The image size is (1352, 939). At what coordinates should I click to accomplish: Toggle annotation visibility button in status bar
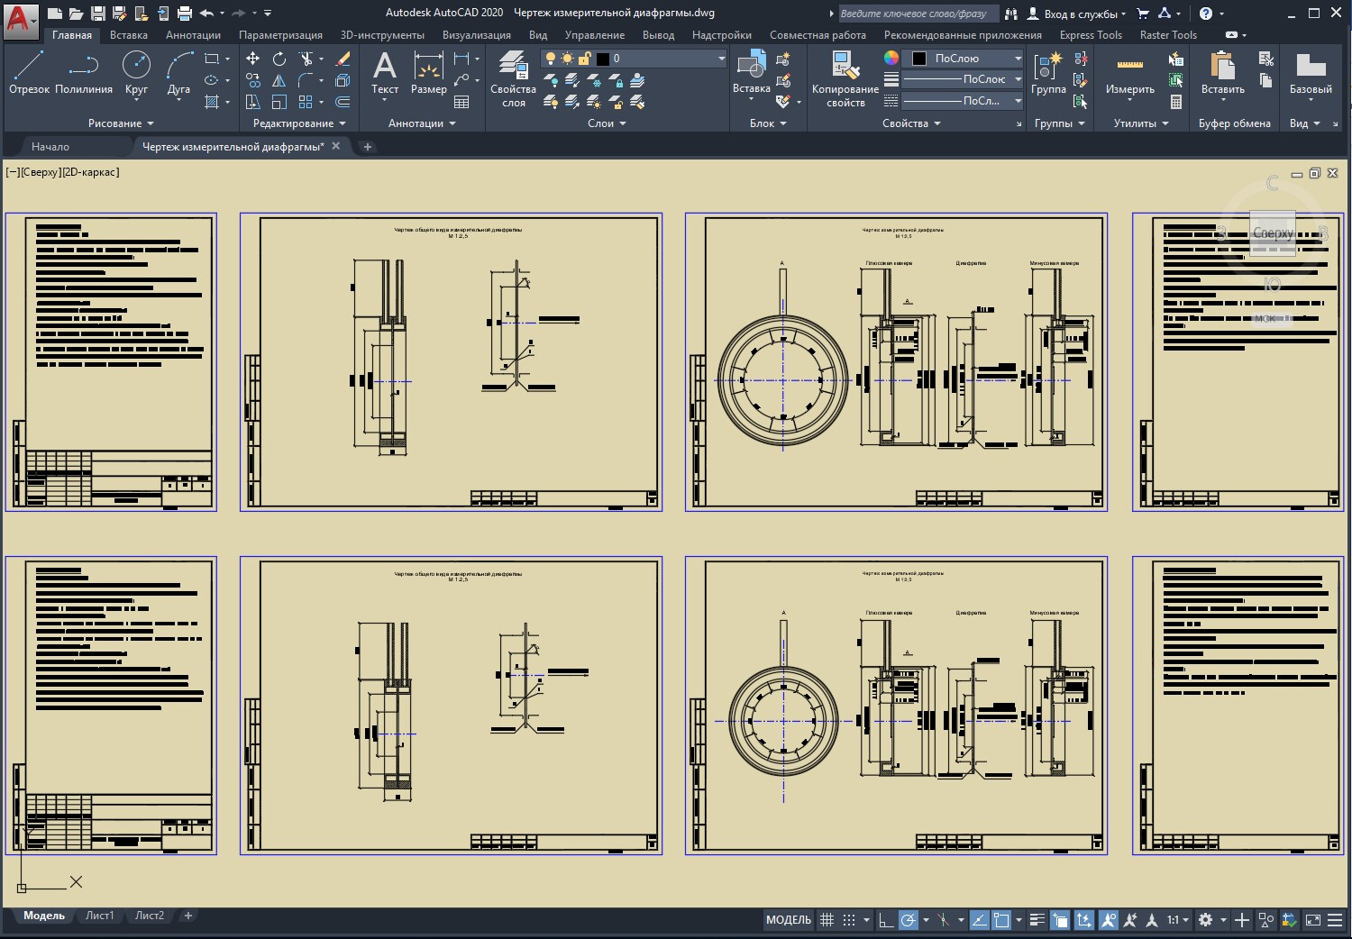[1108, 920]
